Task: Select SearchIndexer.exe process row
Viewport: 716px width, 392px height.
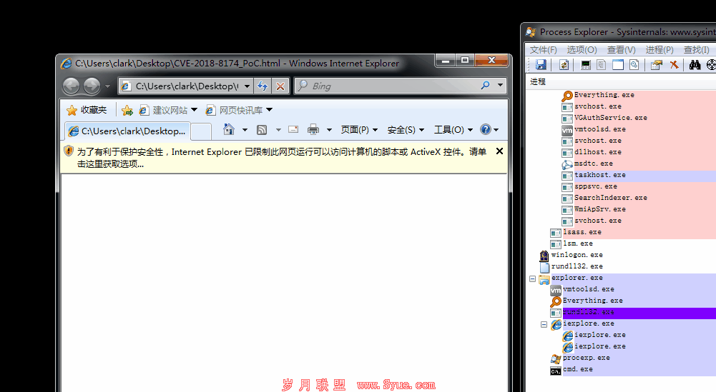Action: [x=638, y=198]
